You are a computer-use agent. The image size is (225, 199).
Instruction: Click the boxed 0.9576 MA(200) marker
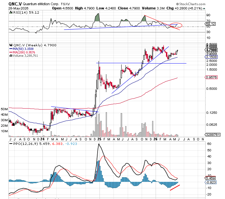pos(211,77)
